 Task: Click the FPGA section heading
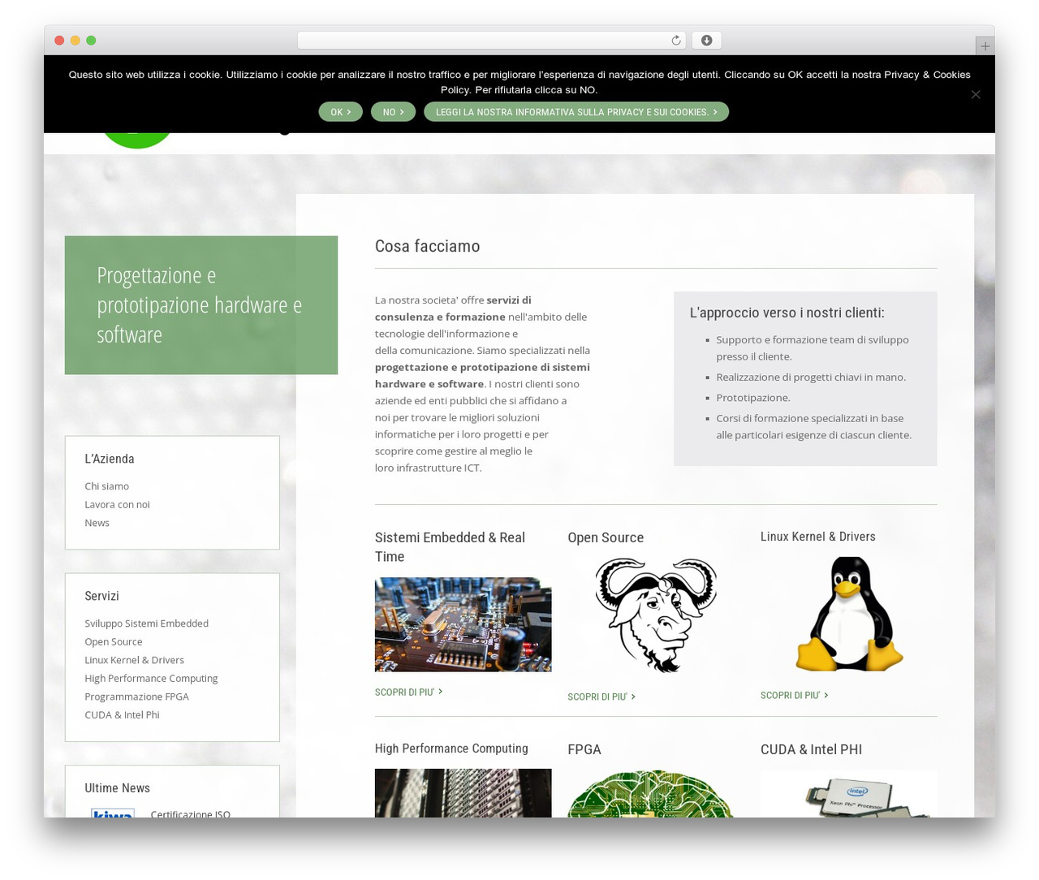pos(584,749)
